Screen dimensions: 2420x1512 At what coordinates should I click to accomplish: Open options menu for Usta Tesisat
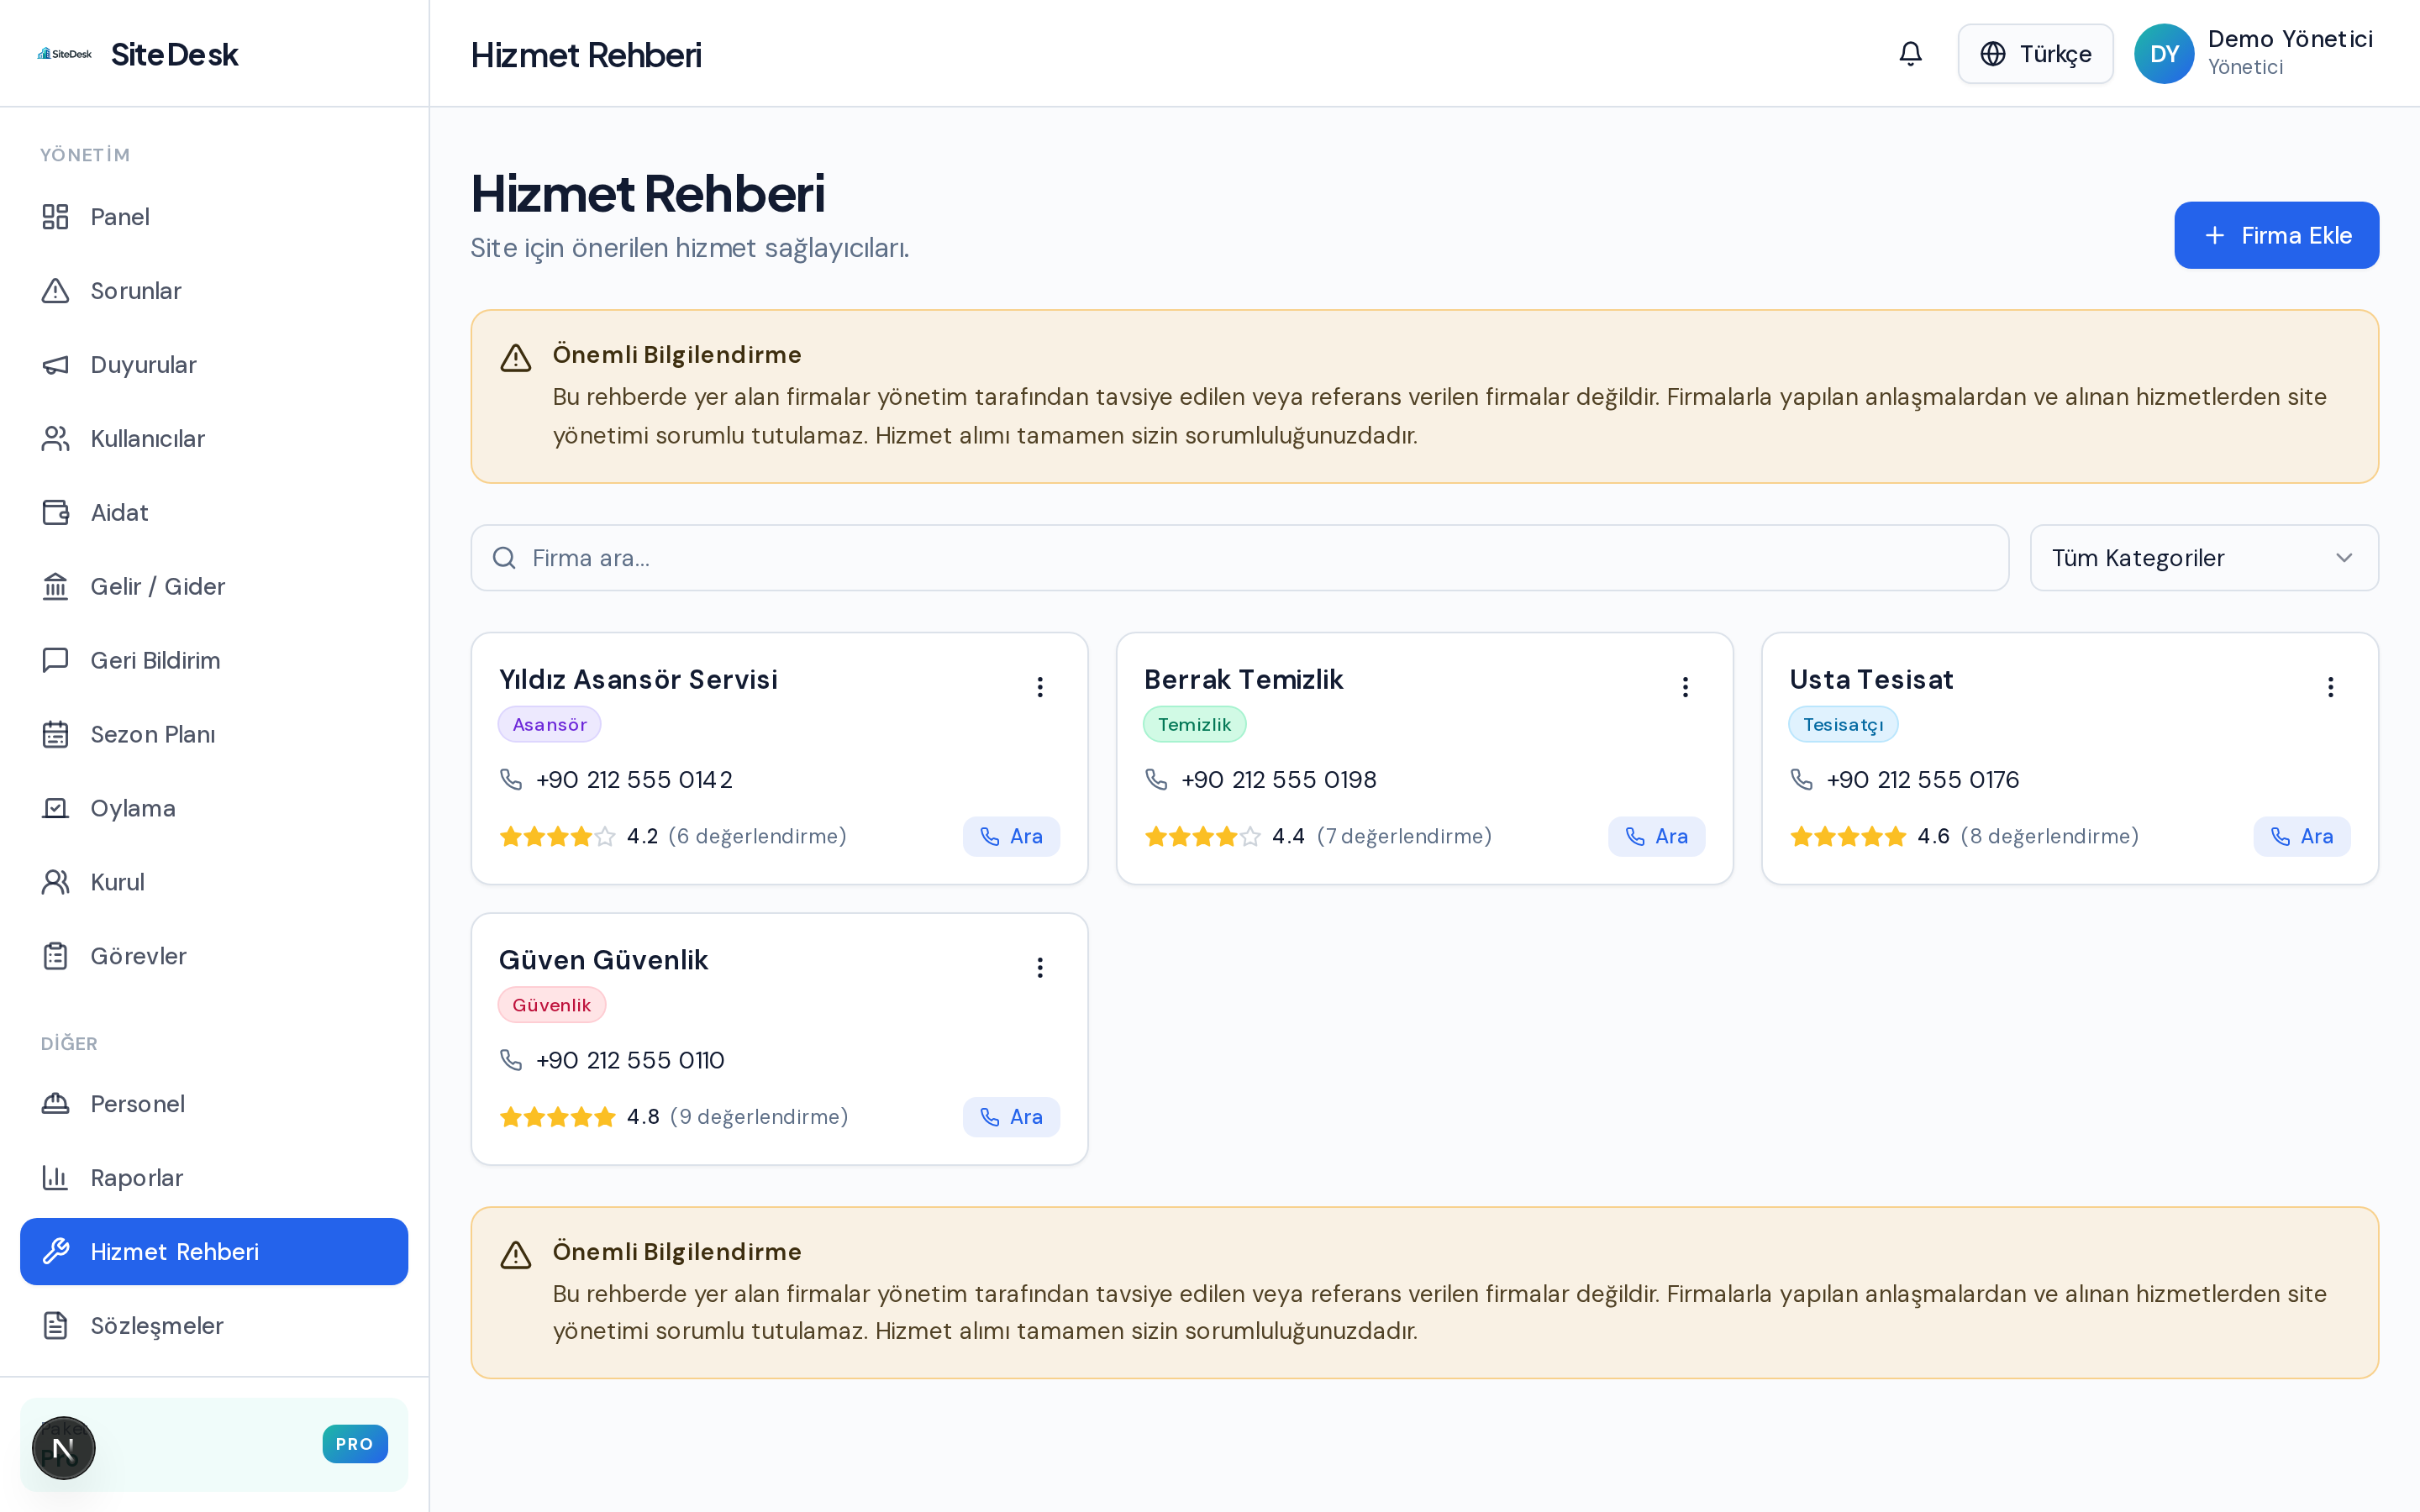point(2330,686)
